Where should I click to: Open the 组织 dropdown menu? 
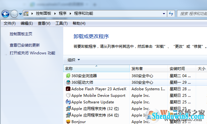tap(74, 60)
